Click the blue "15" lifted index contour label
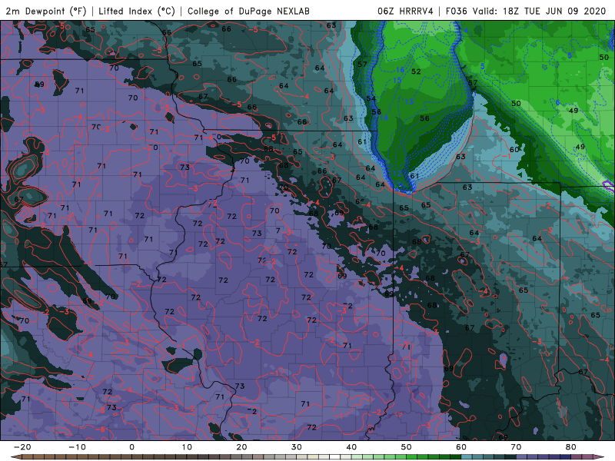 [x=397, y=81]
